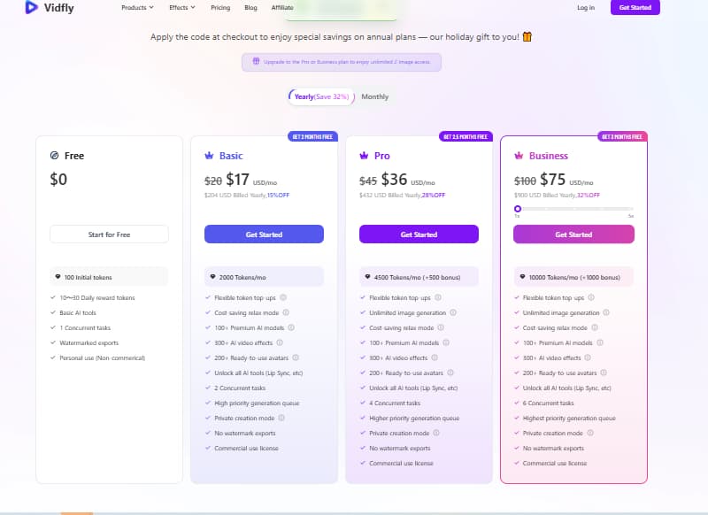The image size is (708, 515).
Task: Click the Upgrade to Pro or Business banner
Action: click(343, 63)
